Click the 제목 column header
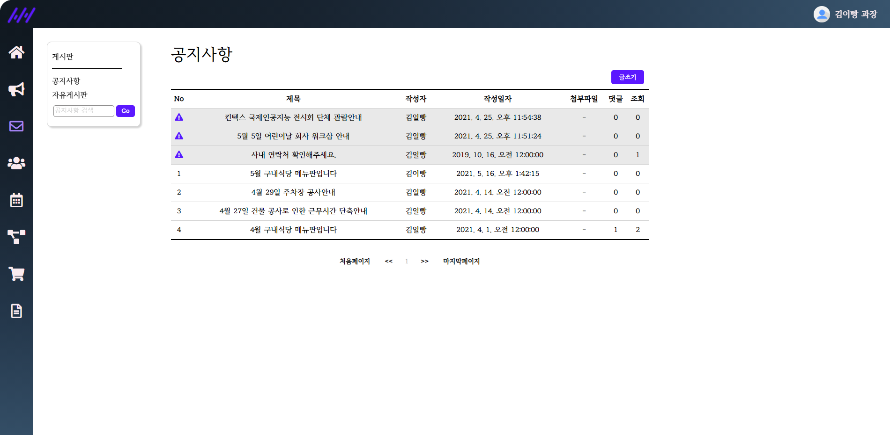Screen dimensions: 890x435 293,99
